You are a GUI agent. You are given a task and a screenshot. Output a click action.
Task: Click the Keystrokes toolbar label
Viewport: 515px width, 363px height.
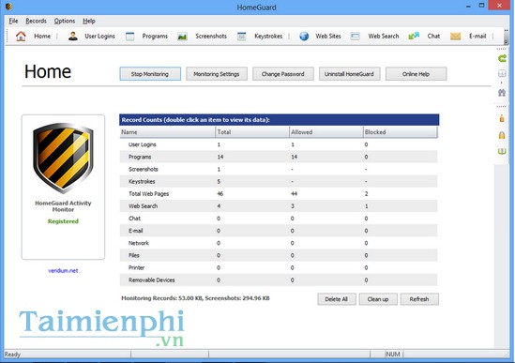pos(268,37)
